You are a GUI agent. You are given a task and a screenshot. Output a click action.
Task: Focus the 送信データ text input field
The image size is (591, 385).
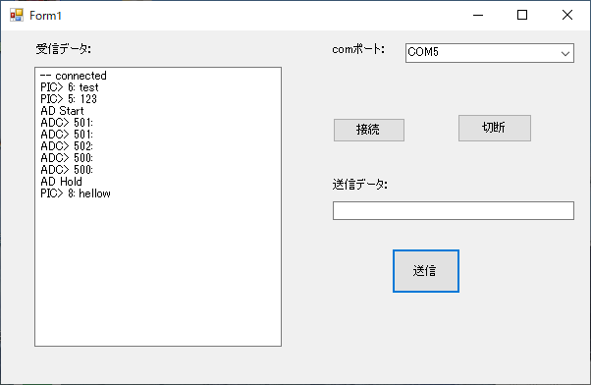(x=453, y=210)
